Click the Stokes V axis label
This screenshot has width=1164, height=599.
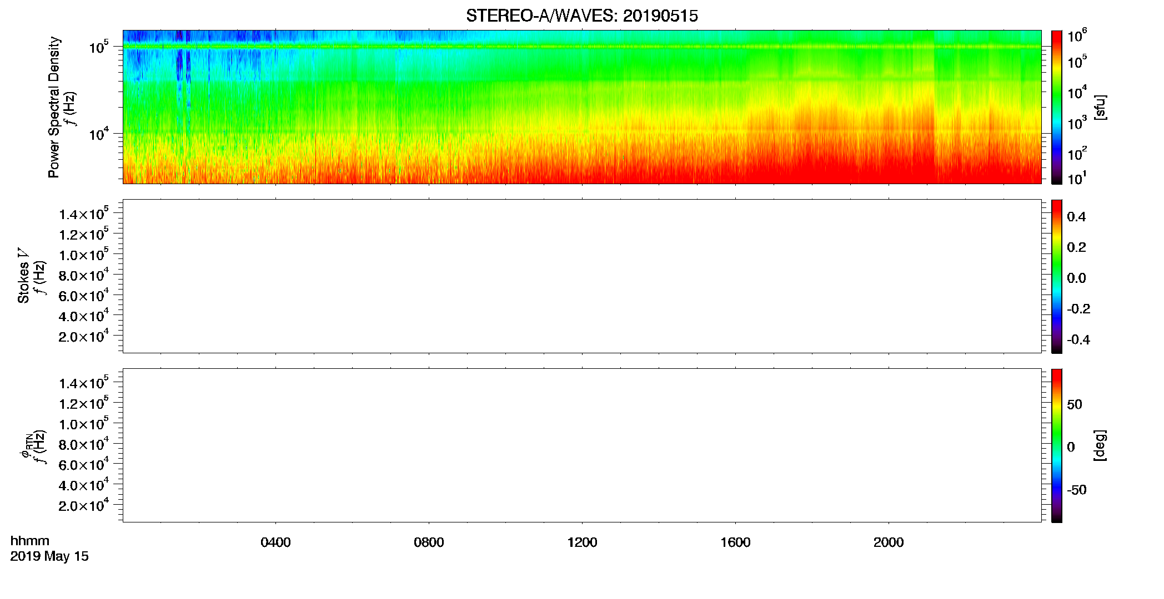tap(23, 276)
